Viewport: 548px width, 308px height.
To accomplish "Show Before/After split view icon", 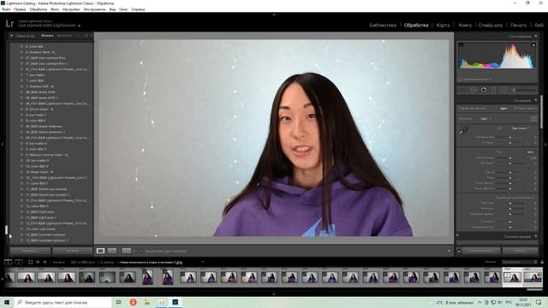I will point(126,251).
